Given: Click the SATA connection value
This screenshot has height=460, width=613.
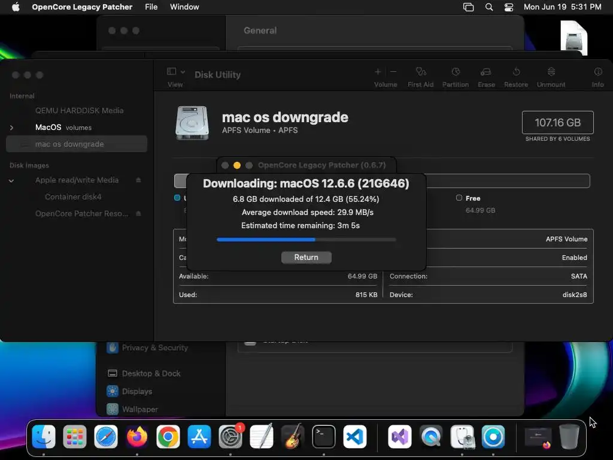Looking at the screenshot, I should [579, 276].
